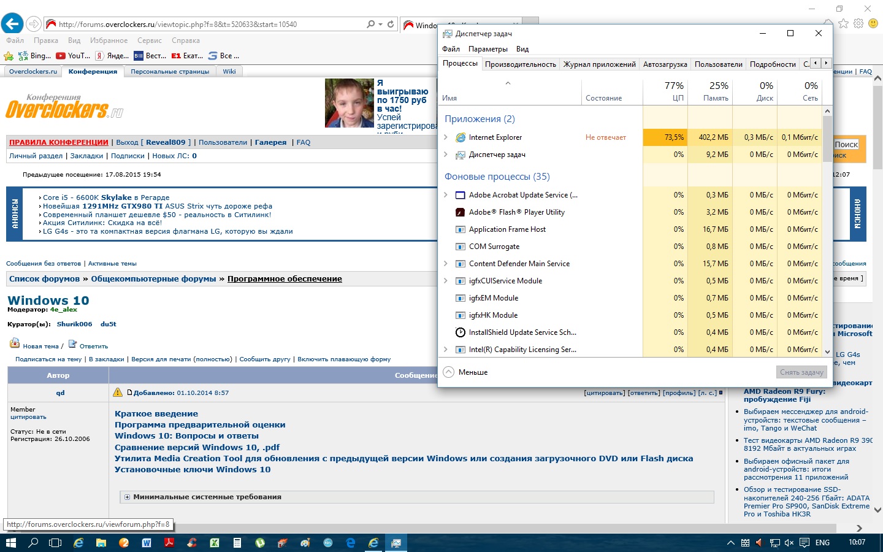Viewport: 883px width, 552px height.
Task: Click the YouTube favorites bar shortcut
Action: pyautogui.click(x=73, y=56)
